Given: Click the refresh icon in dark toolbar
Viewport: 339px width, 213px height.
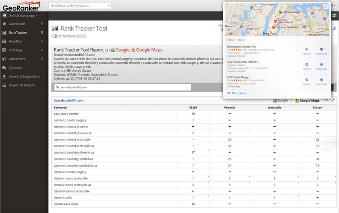Looking at the screenshot, I should coord(334,15).
